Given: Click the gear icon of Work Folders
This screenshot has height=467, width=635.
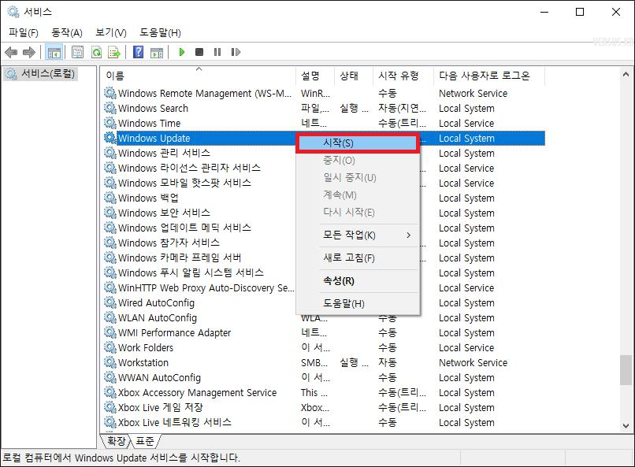Looking at the screenshot, I should click(x=110, y=347).
